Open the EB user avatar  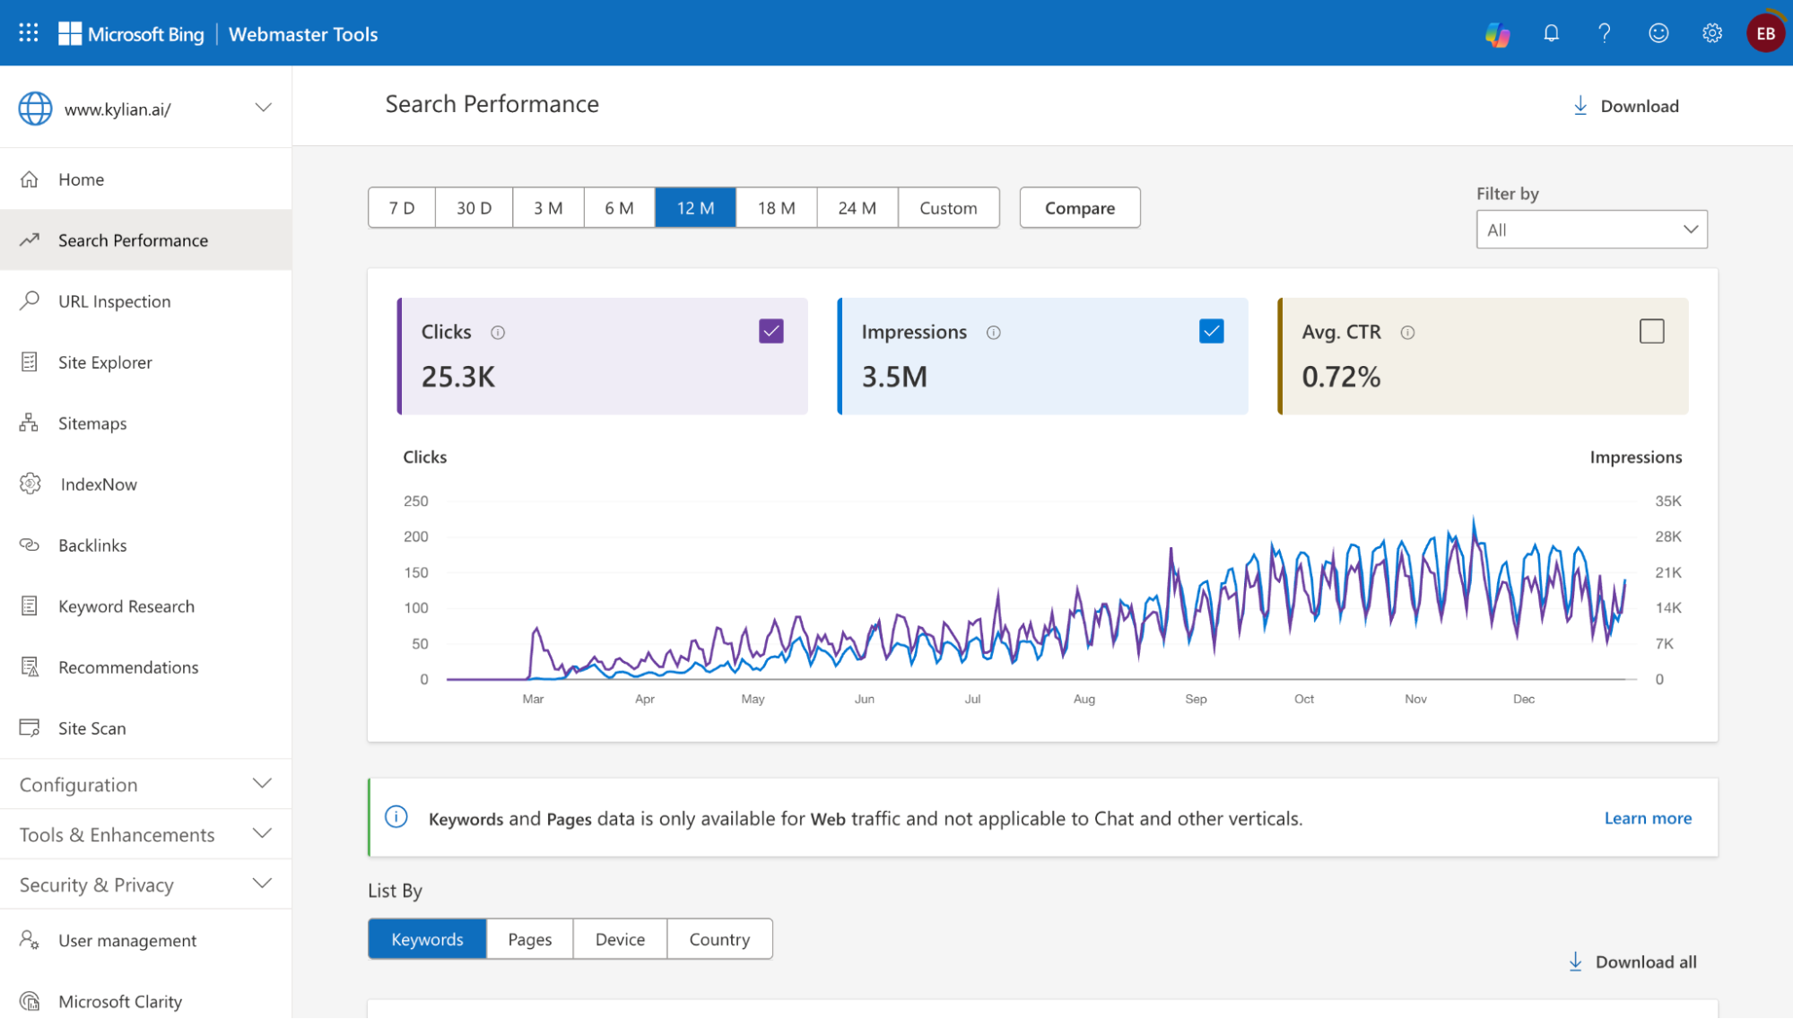[1765, 33]
